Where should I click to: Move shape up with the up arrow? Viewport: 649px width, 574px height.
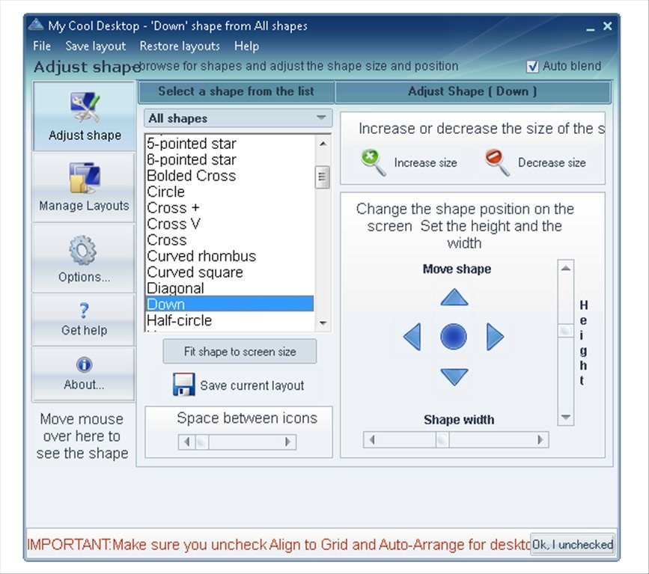click(x=454, y=297)
